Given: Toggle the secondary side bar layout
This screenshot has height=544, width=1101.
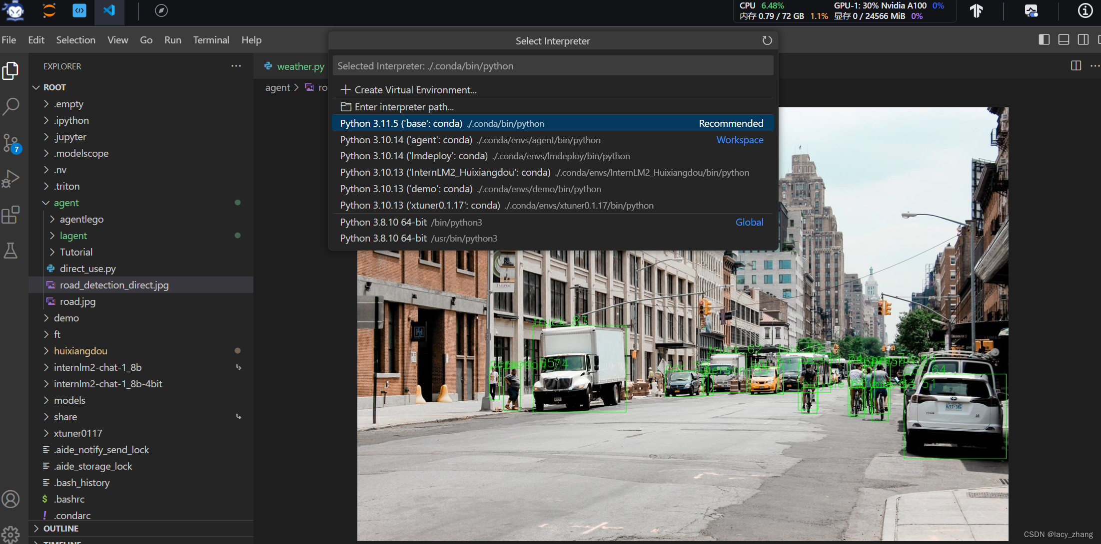Looking at the screenshot, I should (1083, 40).
